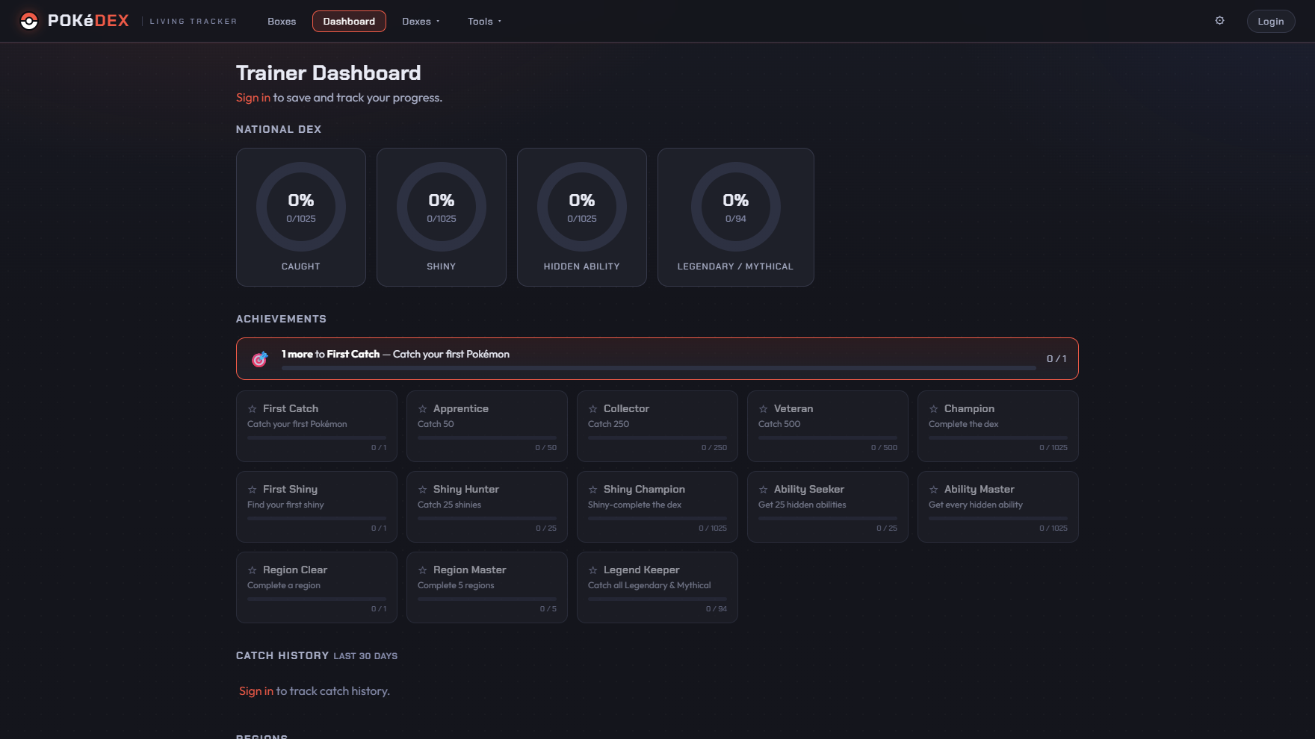Click the star icon on Shiny Champion card
Image resolution: width=1315 pixels, height=739 pixels.
pyautogui.click(x=593, y=490)
